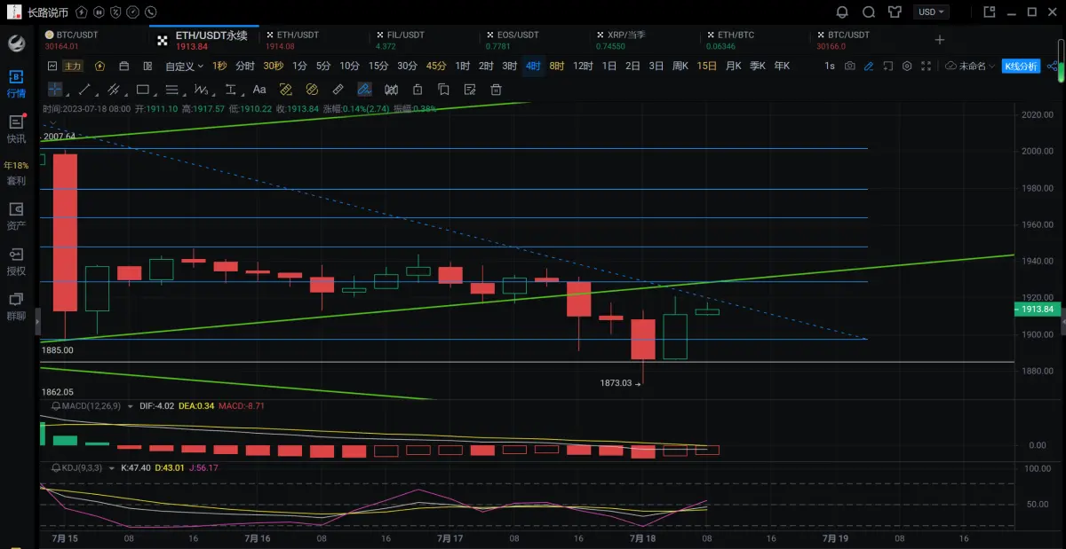Viewport: 1066px width, 549px height.
Task: Enter fullscreen chart mode
Action: coord(927,67)
